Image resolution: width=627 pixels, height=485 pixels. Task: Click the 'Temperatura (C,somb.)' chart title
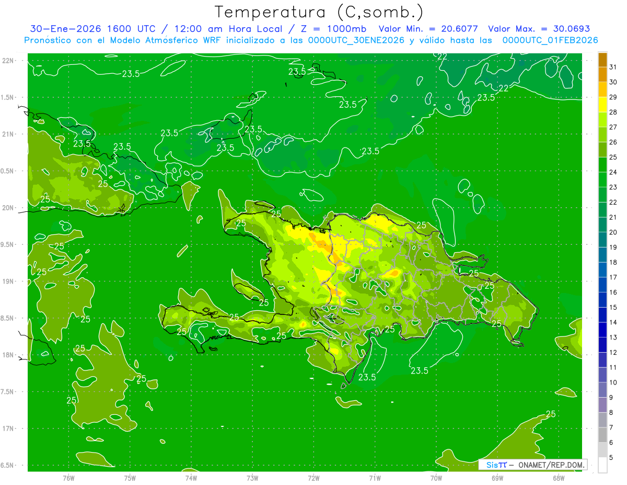coord(319,12)
